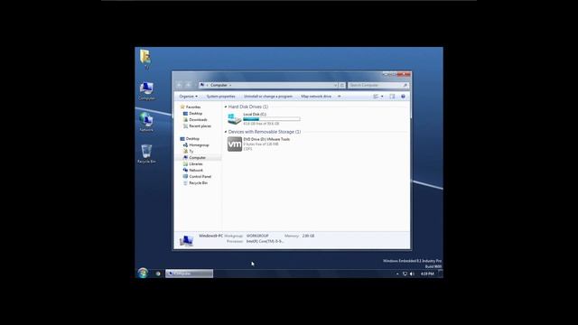Viewport: 578px width, 325px height.
Task: Open Downloads in navigation pane
Action: point(198,119)
